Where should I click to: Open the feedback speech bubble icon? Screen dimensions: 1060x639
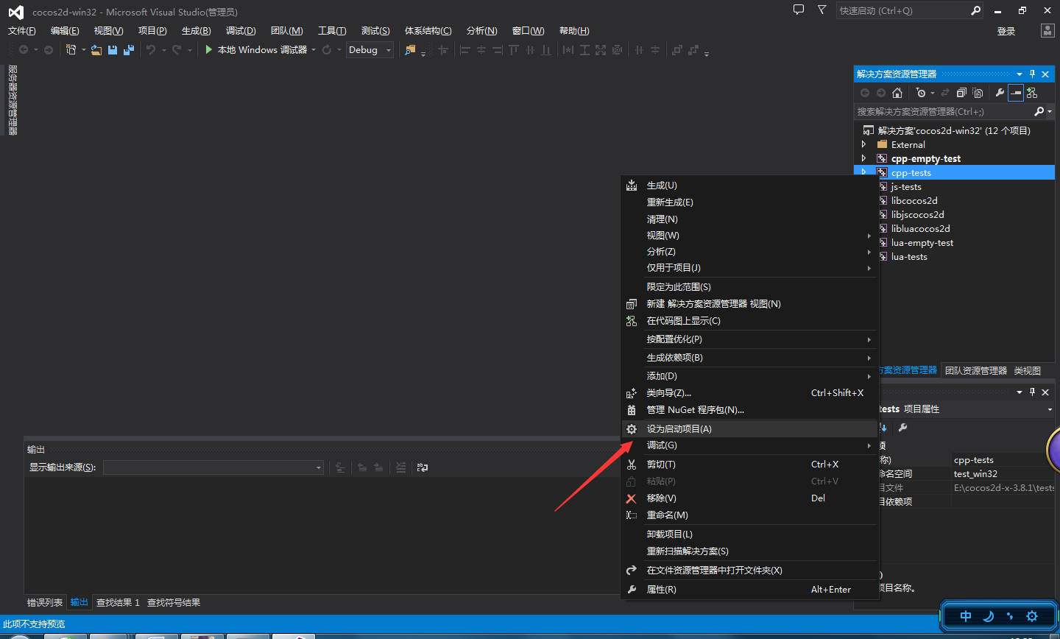coord(799,10)
